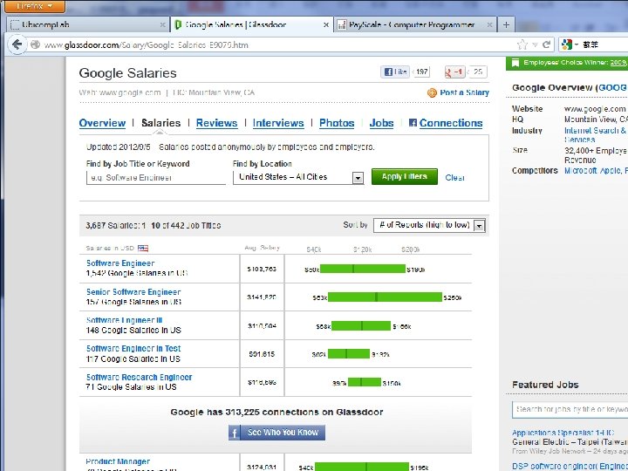The height and width of the screenshot is (471, 628).
Task: Close the UbicompLab tab
Action: 162,24
